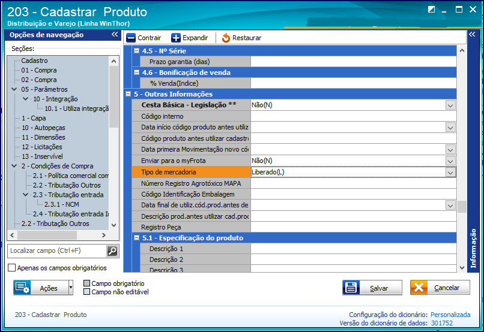Collapse section 5 - Outras Informações

pyautogui.click(x=128, y=94)
